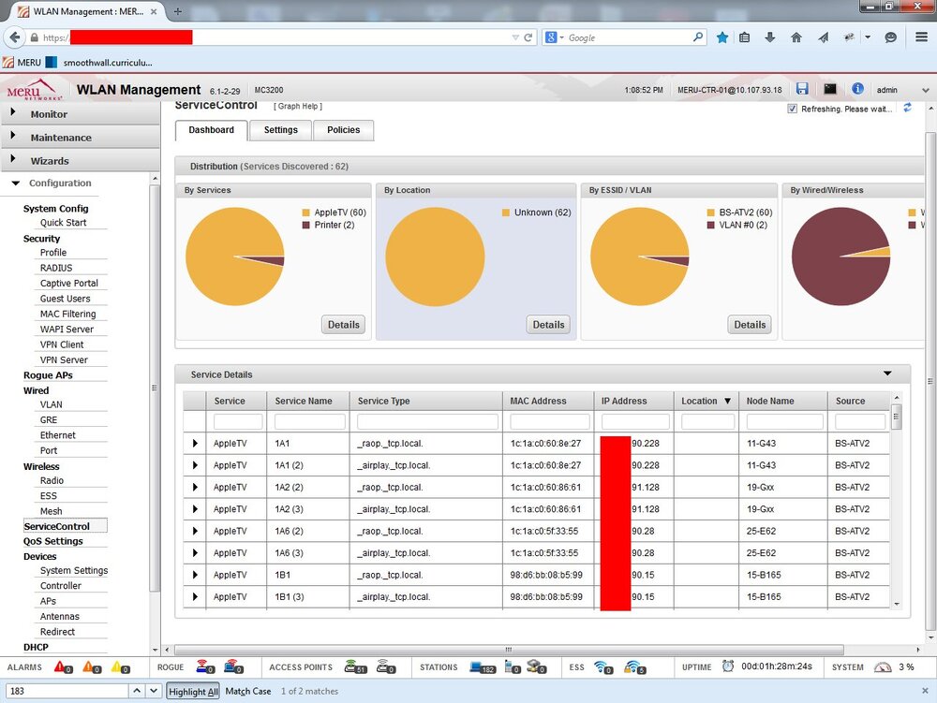The image size is (937, 703).
Task: Sort by the Location column header
Action: (706, 401)
